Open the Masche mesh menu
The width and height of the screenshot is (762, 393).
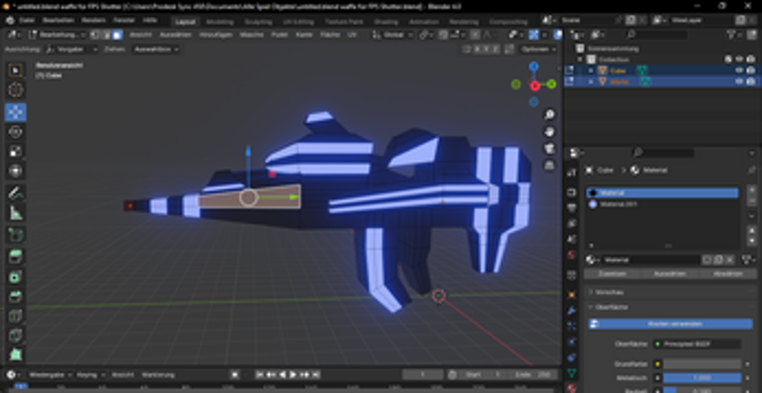coord(251,35)
